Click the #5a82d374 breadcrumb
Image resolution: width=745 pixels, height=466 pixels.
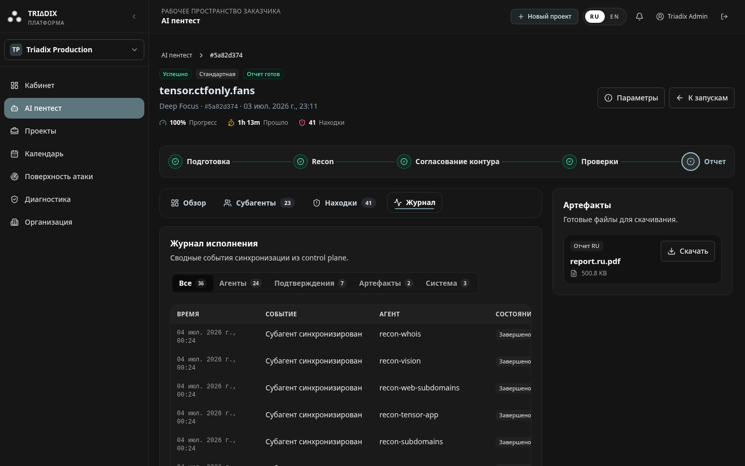point(226,55)
